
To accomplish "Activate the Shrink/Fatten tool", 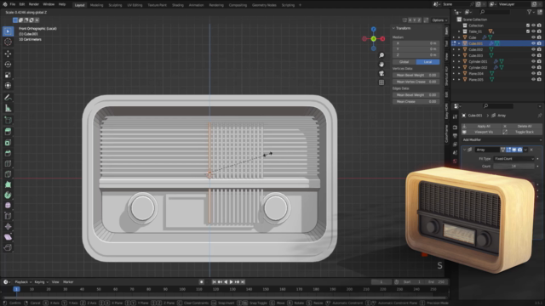I will pyautogui.click(x=8, y=227).
